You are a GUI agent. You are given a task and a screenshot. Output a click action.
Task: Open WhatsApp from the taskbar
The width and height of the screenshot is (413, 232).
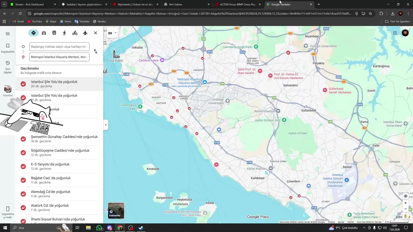[x=99, y=228]
